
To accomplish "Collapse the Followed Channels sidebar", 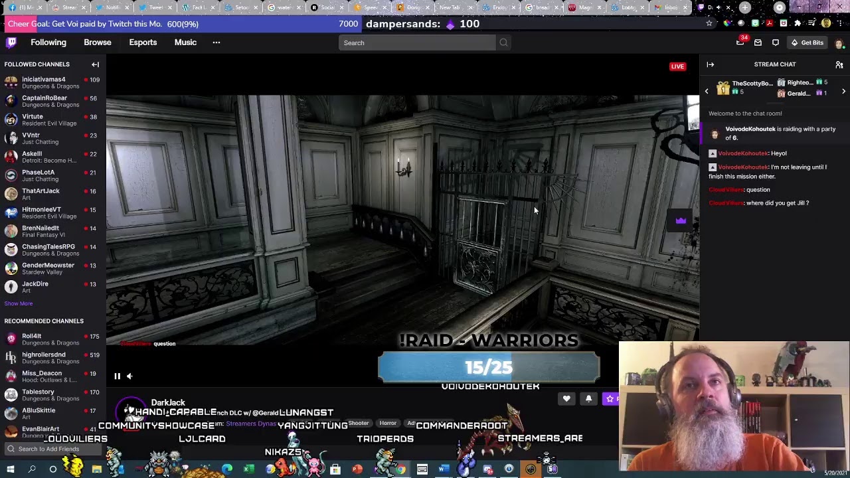I will 95,64.
